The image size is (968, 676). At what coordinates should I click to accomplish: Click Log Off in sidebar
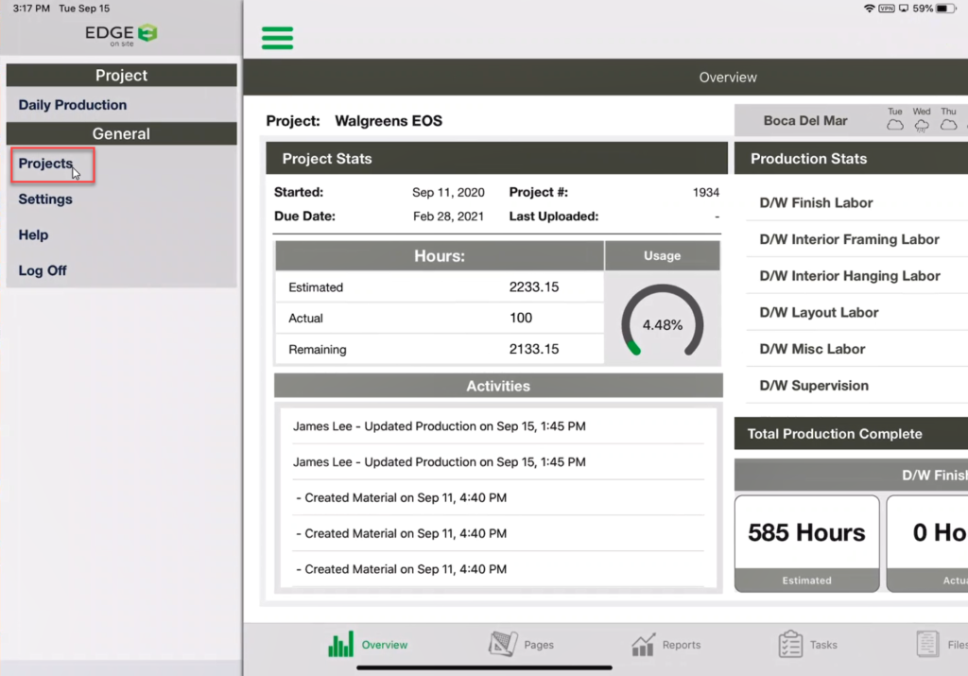tap(43, 270)
